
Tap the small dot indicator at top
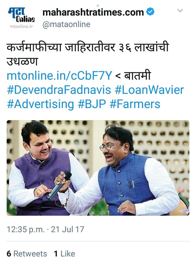[98, 6]
